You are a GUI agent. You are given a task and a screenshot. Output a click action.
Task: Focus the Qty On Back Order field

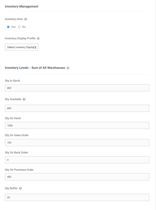pyautogui.click(x=77, y=160)
